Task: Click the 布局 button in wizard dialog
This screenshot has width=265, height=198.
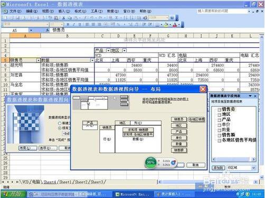Action: 27,148
